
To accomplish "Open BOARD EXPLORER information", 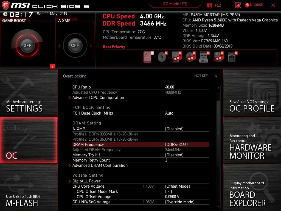I will [x=252, y=187].
